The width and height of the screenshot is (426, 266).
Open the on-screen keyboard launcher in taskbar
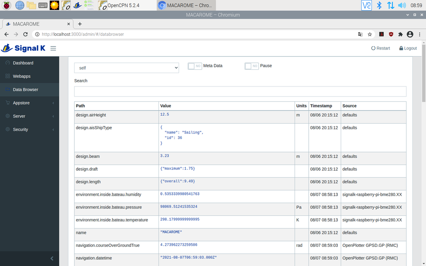coord(43,5)
